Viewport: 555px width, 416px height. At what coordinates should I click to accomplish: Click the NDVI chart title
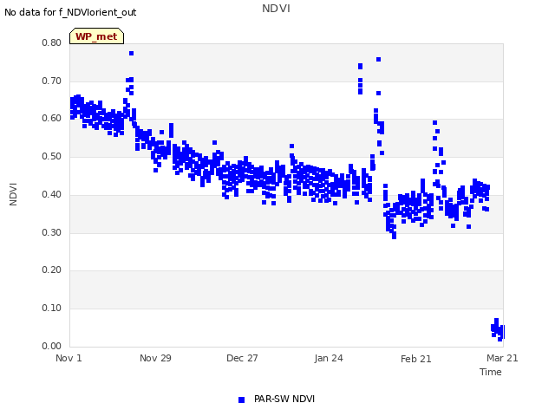click(276, 9)
